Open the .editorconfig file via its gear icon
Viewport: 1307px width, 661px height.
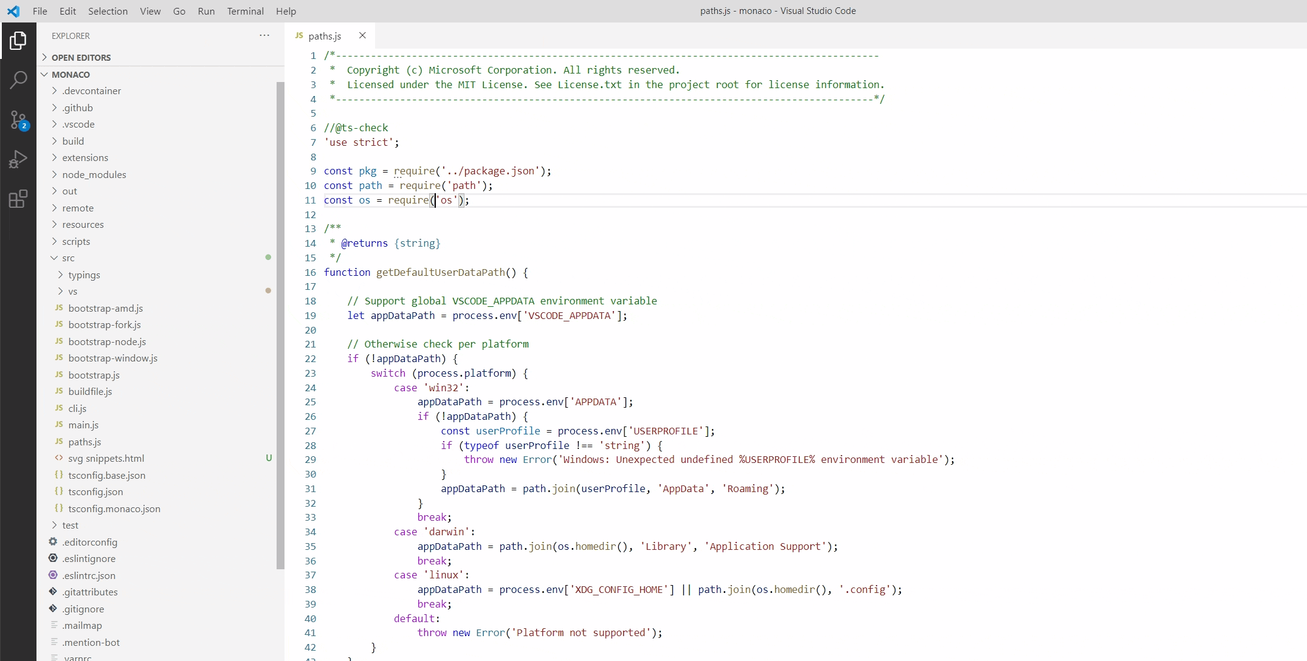(x=53, y=542)
